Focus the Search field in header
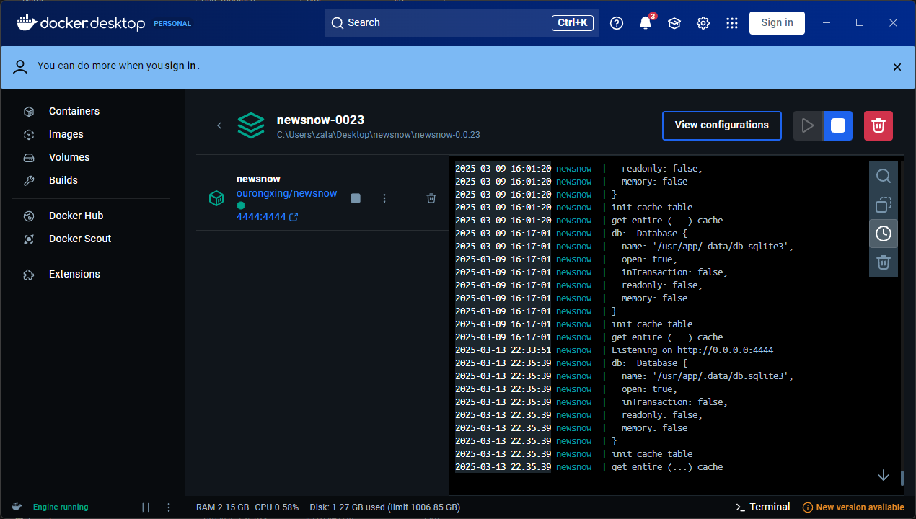Screen dimensions: 916x519 tap(462, 23)
